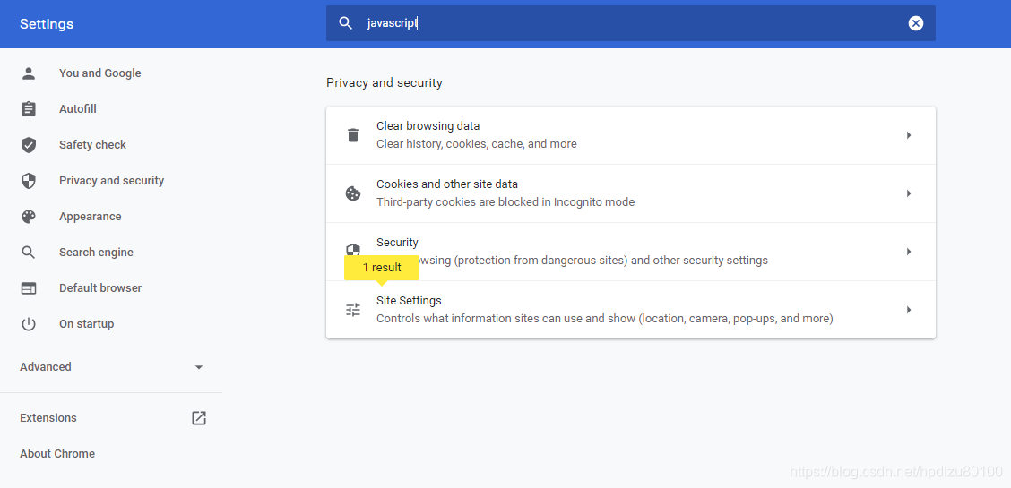Viewport: 1011px width, 488px height.
Task: Select Privacy and security in sidebar
Action: click(x=111, y=181)
